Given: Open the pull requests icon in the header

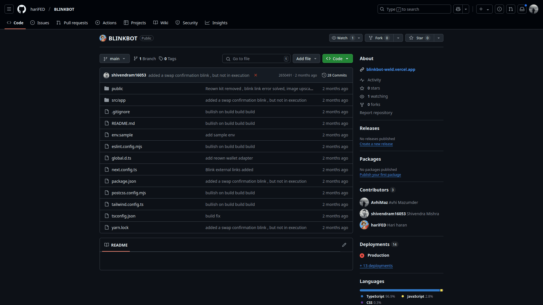Looking at the screenshot, I should point(511,9).
